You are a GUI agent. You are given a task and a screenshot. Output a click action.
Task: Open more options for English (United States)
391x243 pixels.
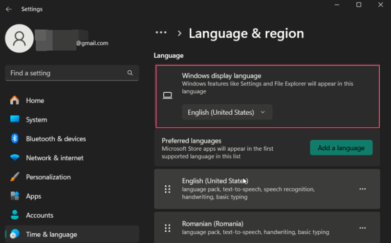(363, 189)
